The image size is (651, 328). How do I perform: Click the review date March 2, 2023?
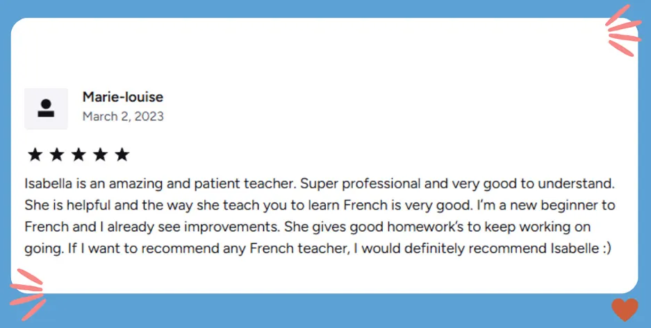click(x=123, y=116)
